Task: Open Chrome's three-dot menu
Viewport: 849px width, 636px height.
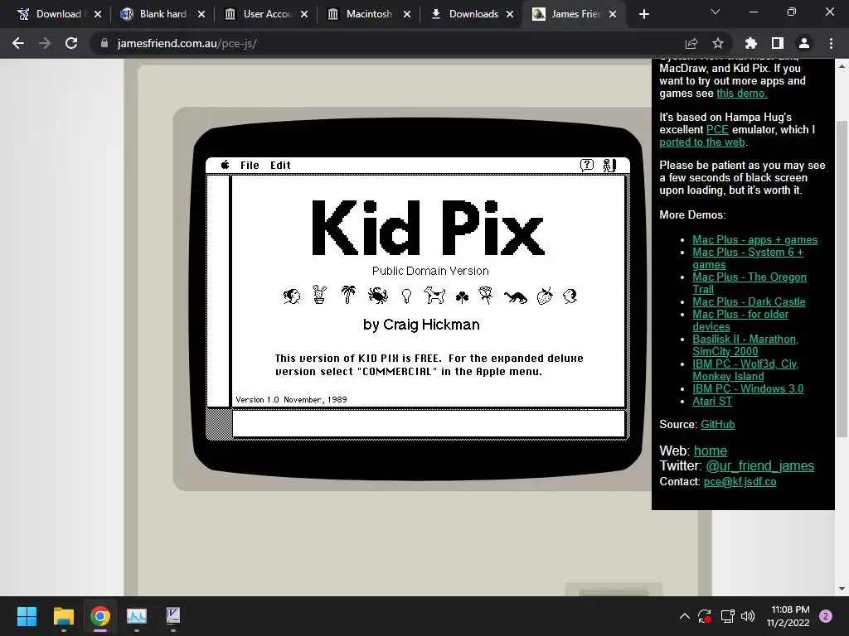Action: pyautogui.click(x=831, y=43)
